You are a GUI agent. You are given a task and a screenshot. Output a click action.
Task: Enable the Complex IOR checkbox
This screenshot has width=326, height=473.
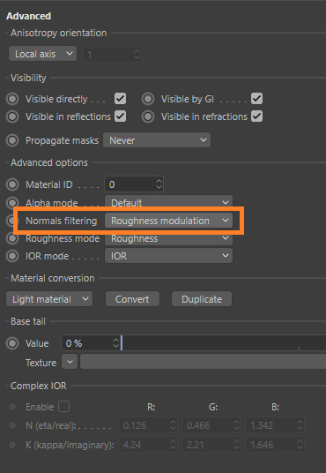tap(63, 406)
